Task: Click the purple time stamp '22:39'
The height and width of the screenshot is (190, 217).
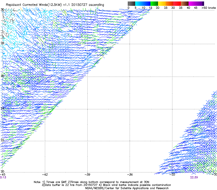Action: [x=194, y=177]
